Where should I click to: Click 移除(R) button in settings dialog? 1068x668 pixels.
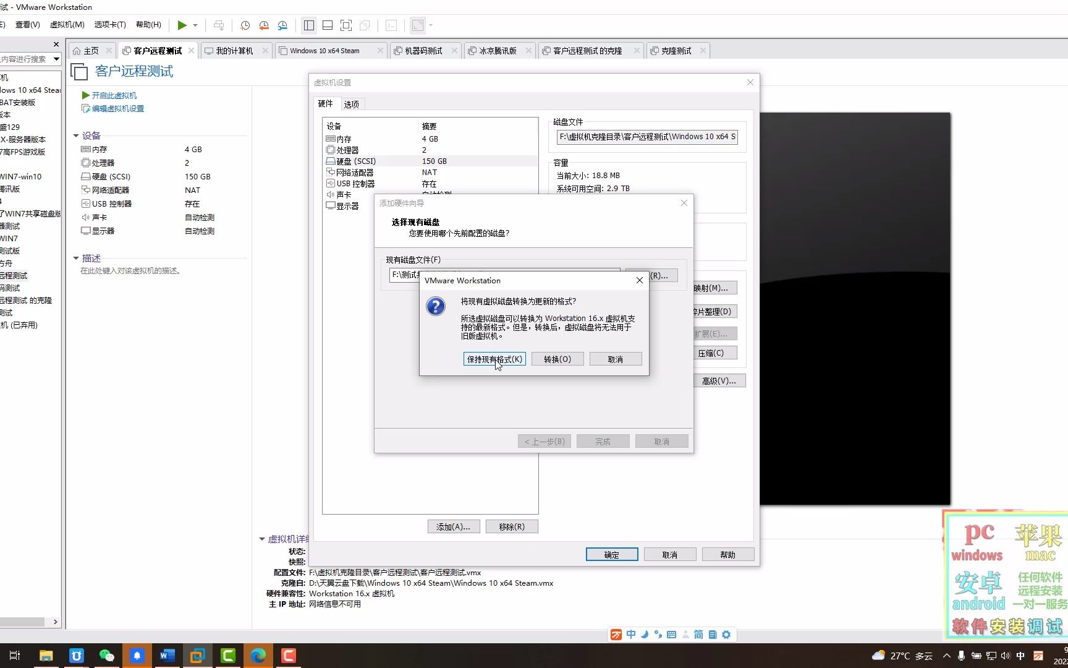point(512,527)
